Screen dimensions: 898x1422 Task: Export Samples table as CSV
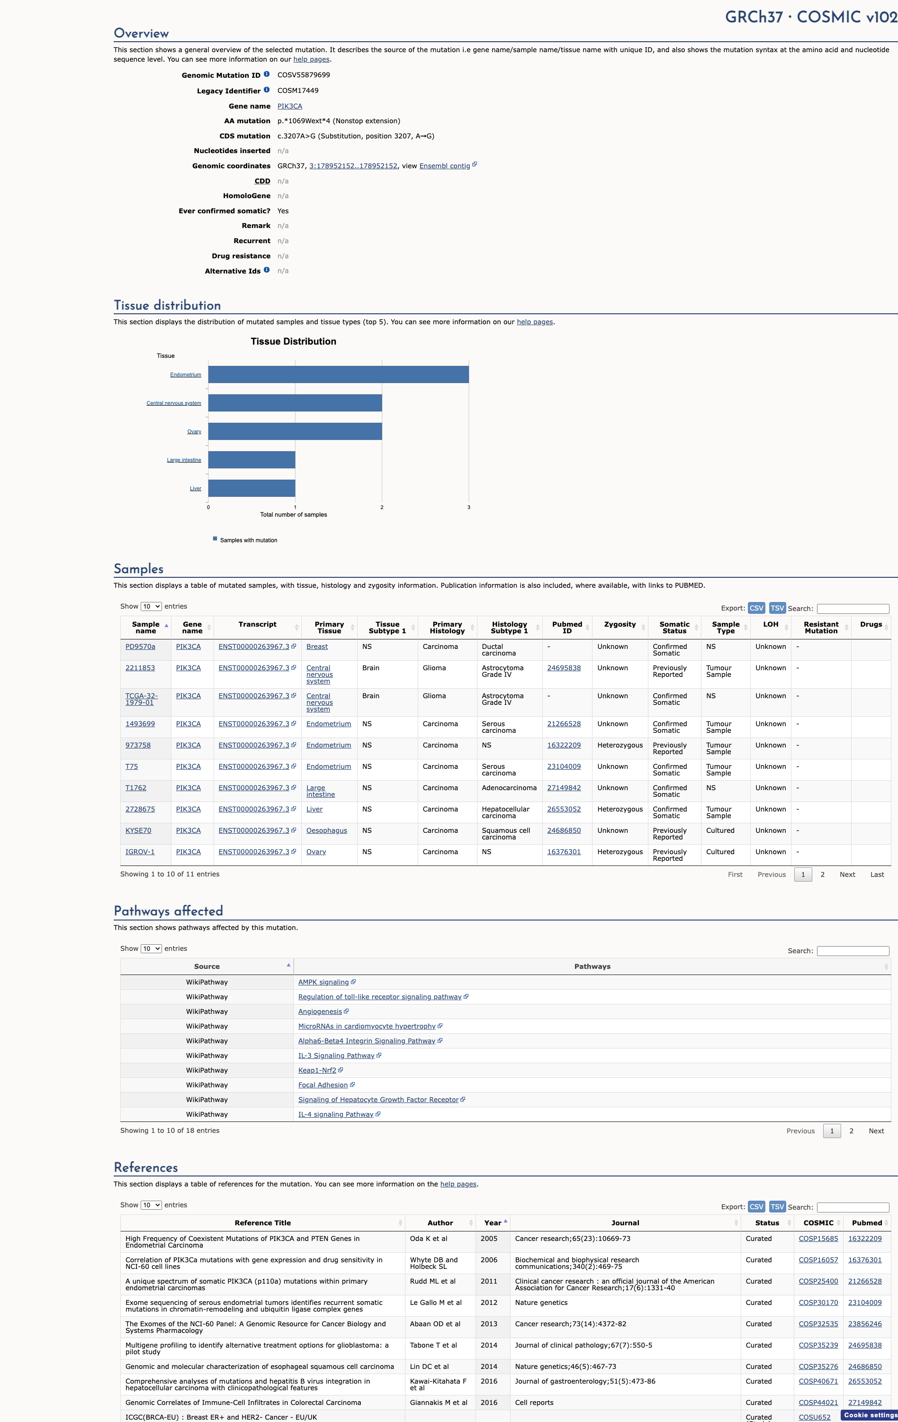(756, 608)
